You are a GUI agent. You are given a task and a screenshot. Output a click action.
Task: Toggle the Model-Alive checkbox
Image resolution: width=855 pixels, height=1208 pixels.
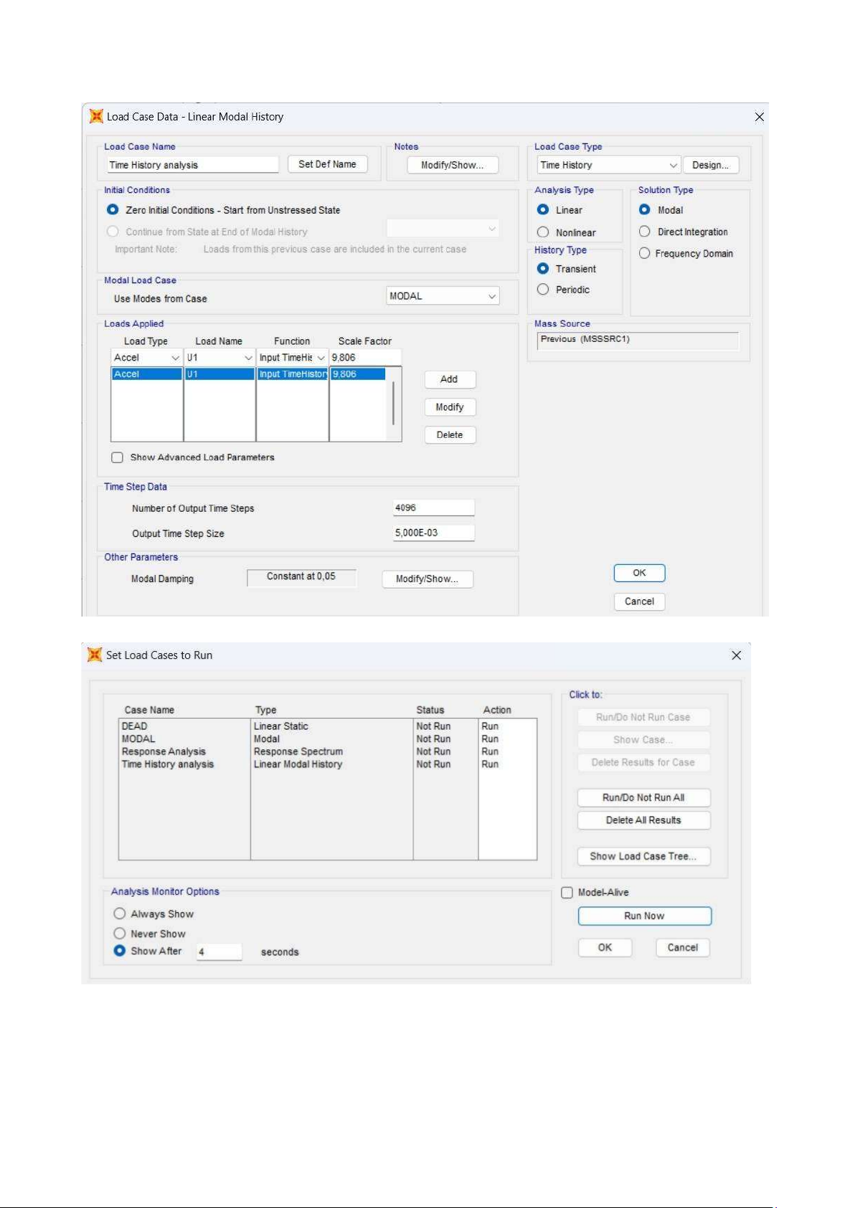click(x=567, y=893)
